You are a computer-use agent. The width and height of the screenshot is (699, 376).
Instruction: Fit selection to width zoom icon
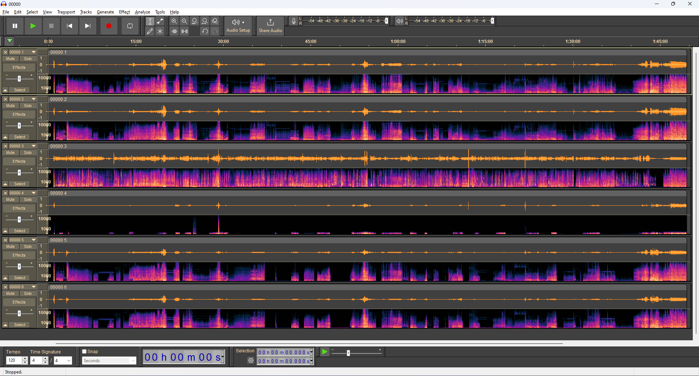[195, 21]
